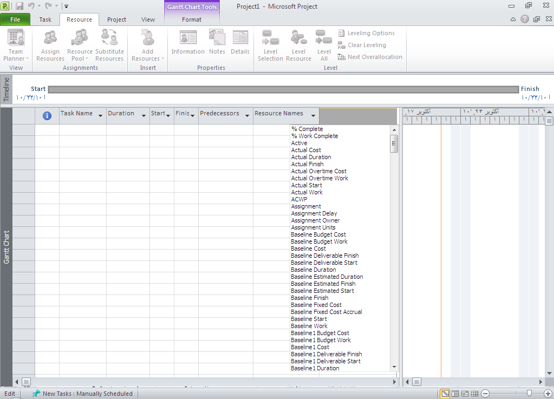Expand the Resource Names column dropdown

[313, 115]
